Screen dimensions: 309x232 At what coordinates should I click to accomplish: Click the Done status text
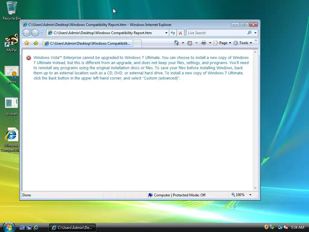[27, 195]
